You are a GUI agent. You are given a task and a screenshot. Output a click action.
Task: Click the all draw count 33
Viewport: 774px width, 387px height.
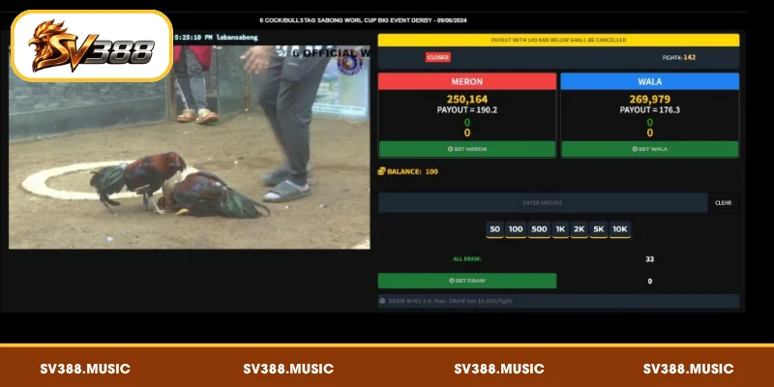(x=649, y=259)
